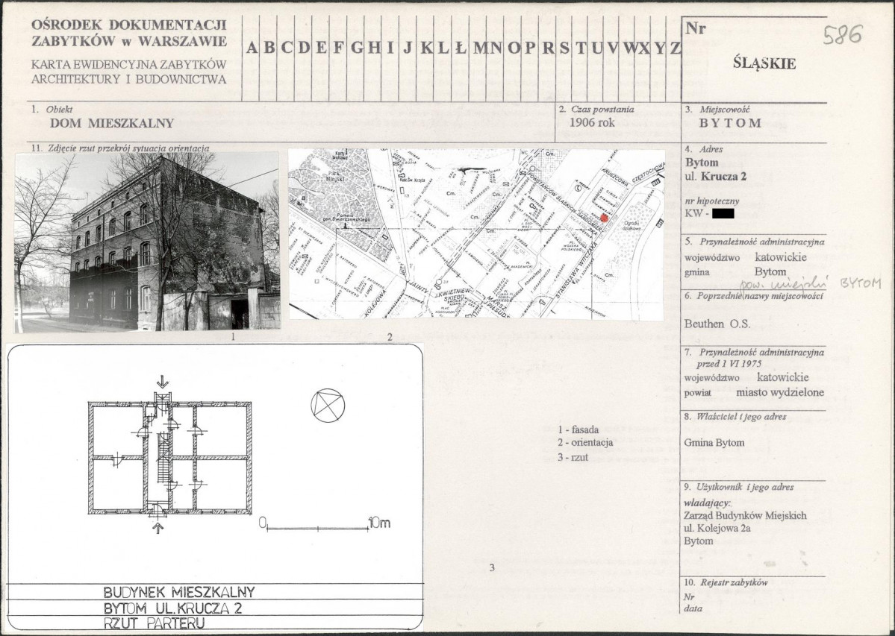Viewport: 895px width, 636px height.
Task: Click the '3. Miejscowość' label
Action: coord(717,110)
